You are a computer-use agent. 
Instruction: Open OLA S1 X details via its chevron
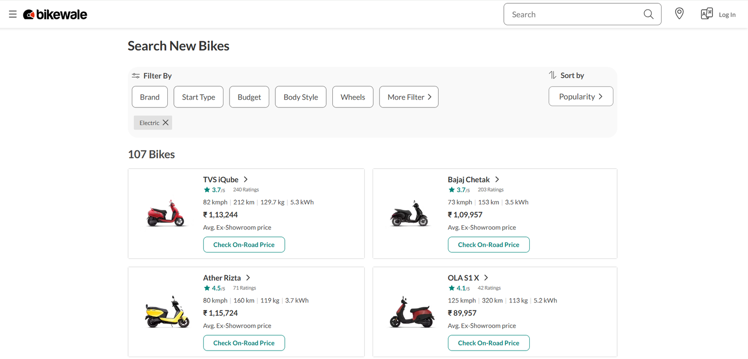click(486, 278)
